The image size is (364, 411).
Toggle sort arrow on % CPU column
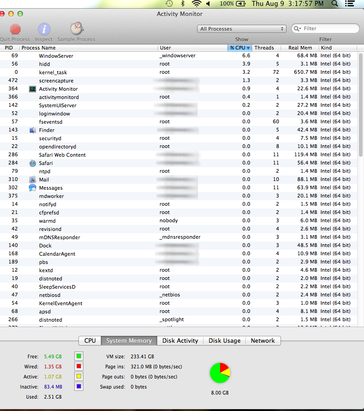pyautogui.click(x=248, y=48)
